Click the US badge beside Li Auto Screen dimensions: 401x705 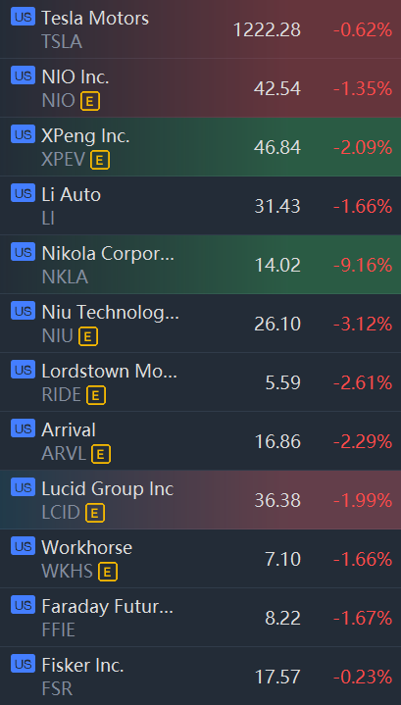[x=23, y=193]
